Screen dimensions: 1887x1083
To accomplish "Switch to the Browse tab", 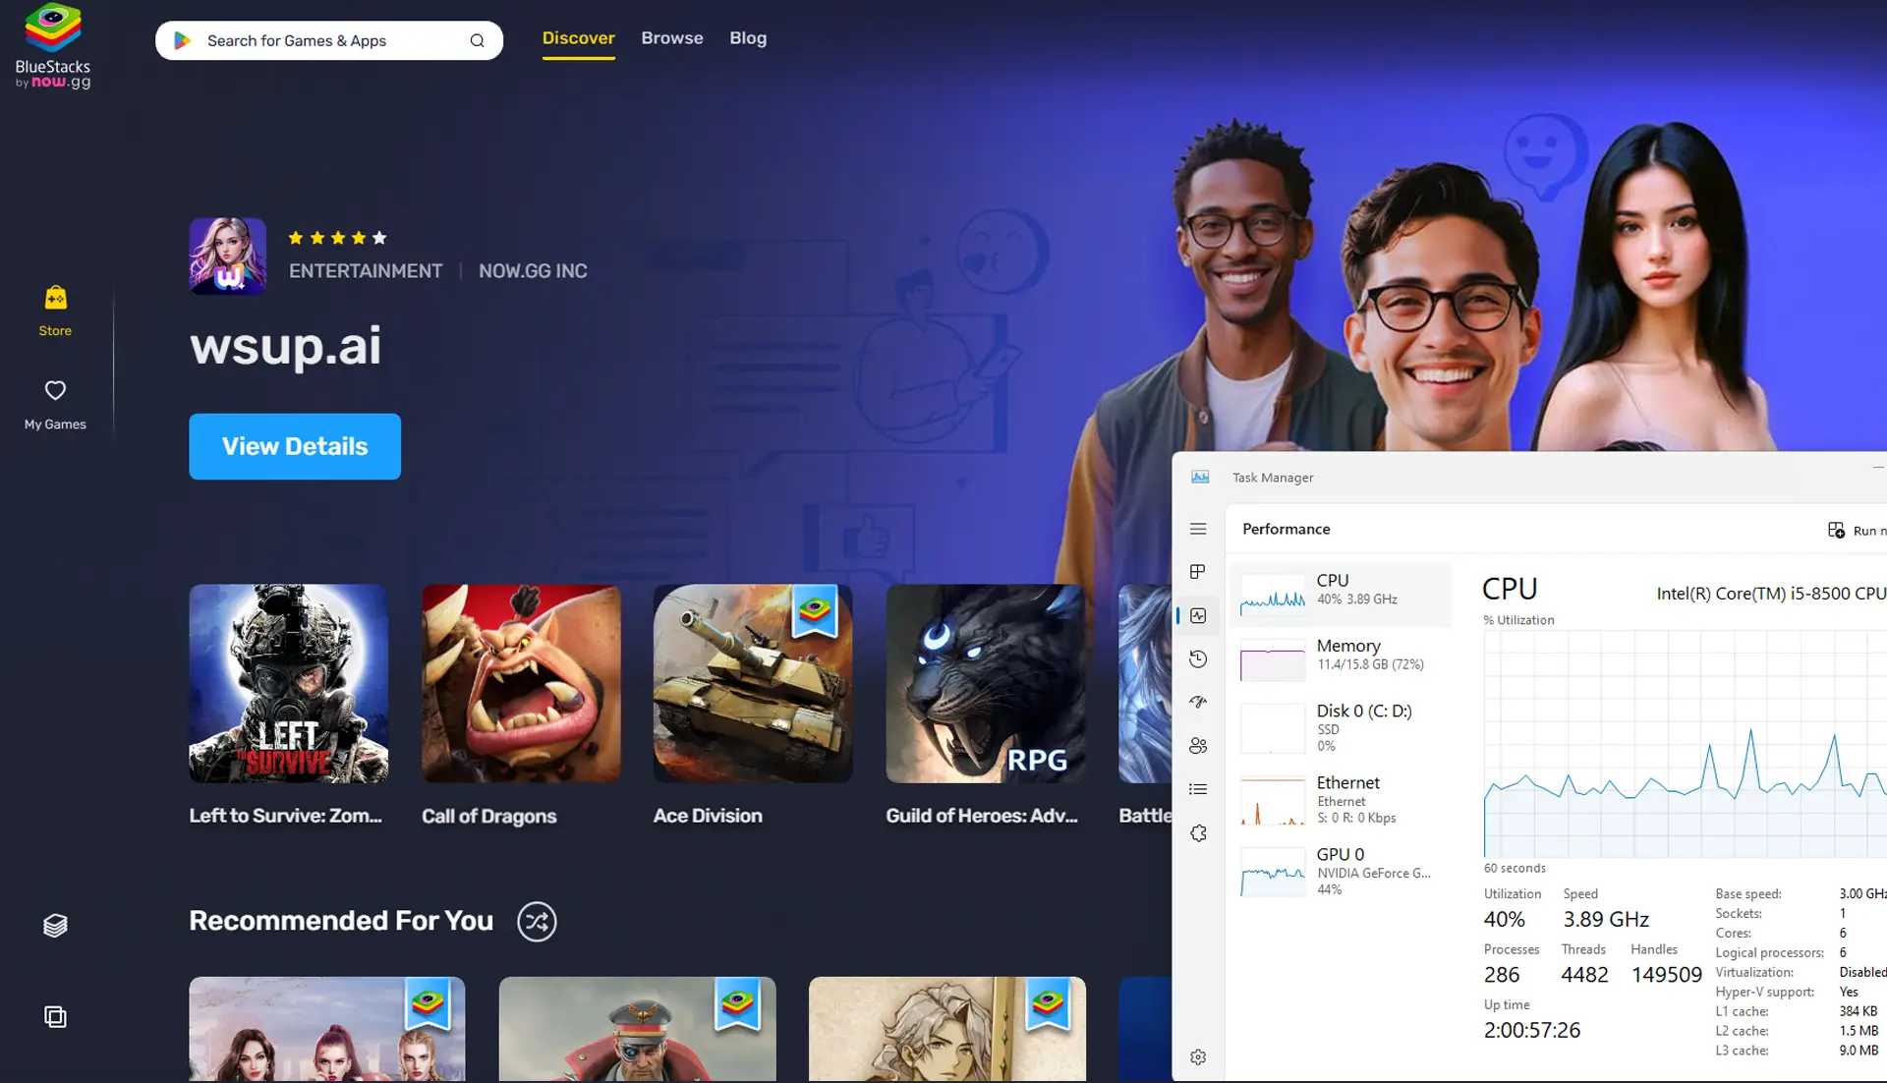I will pyautogui.click(x=671, y=37).
